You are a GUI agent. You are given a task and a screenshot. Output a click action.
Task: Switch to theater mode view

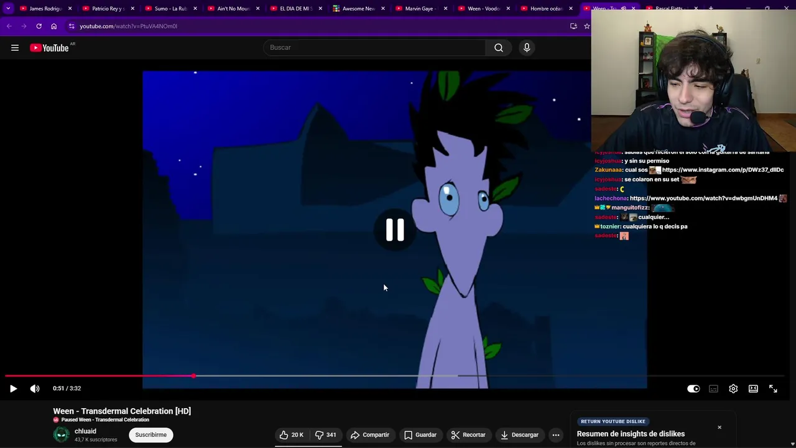[x=753, y=388]
